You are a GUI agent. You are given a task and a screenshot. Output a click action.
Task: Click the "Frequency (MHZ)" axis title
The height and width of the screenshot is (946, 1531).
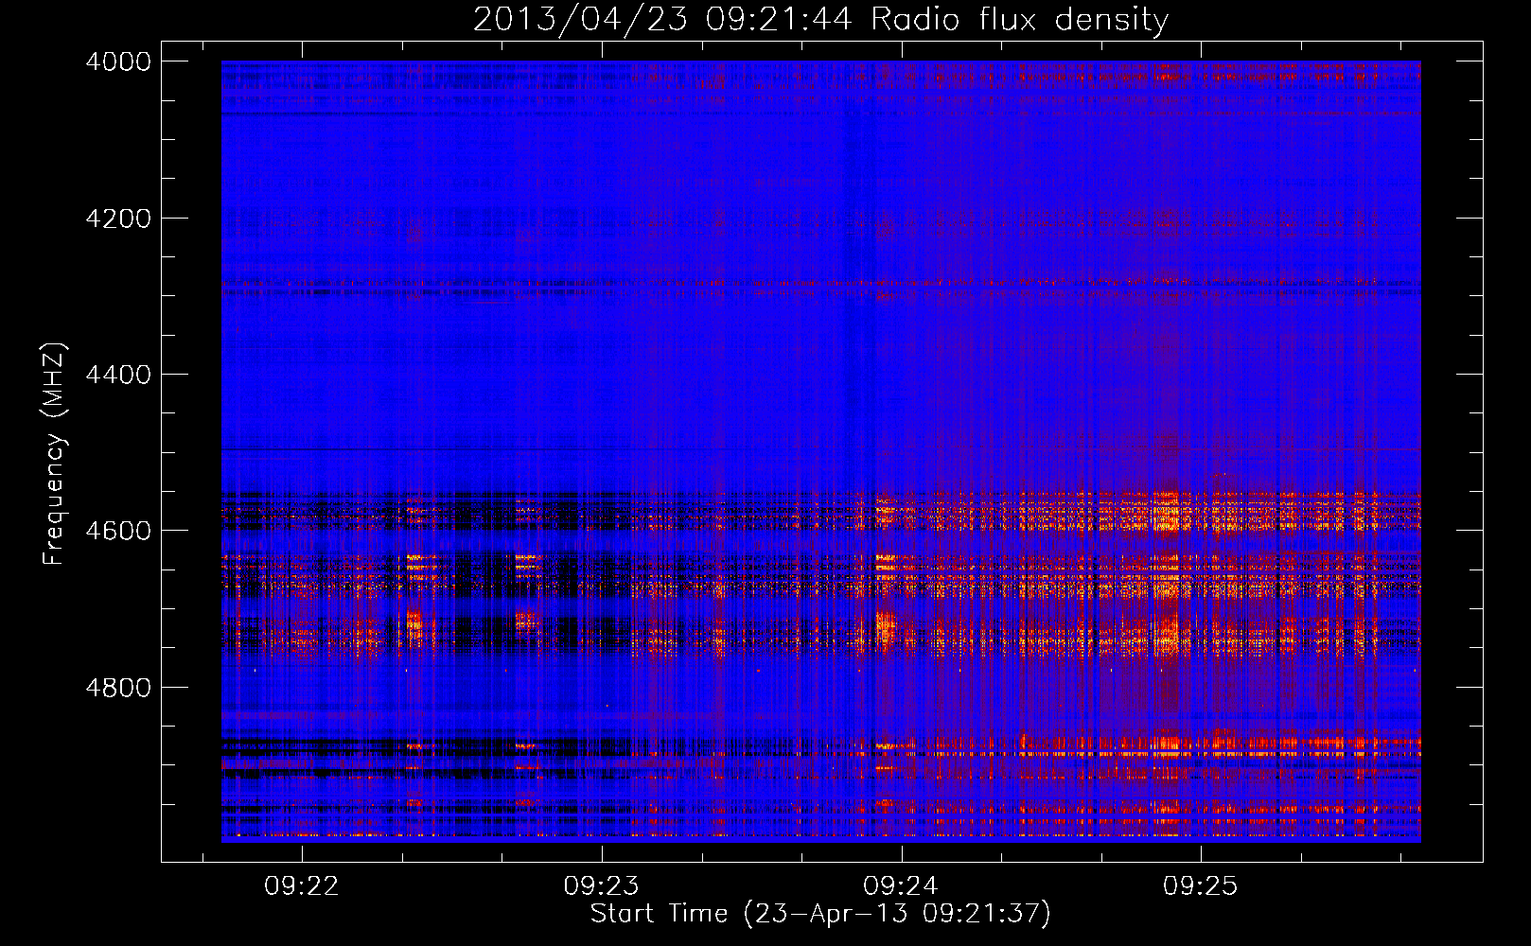55,454
